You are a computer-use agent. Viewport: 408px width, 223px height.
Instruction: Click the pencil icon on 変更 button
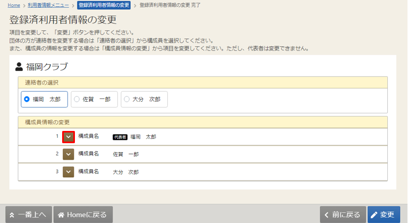375,215
